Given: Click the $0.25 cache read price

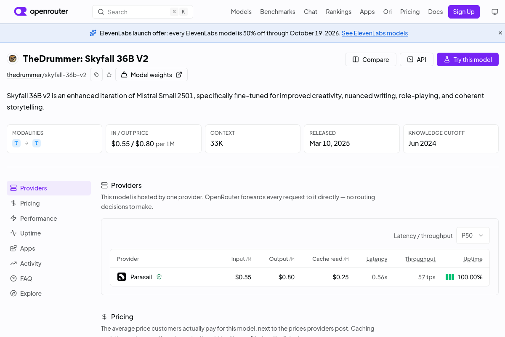Looking at the screenshot, I should [x=340, y=277].
